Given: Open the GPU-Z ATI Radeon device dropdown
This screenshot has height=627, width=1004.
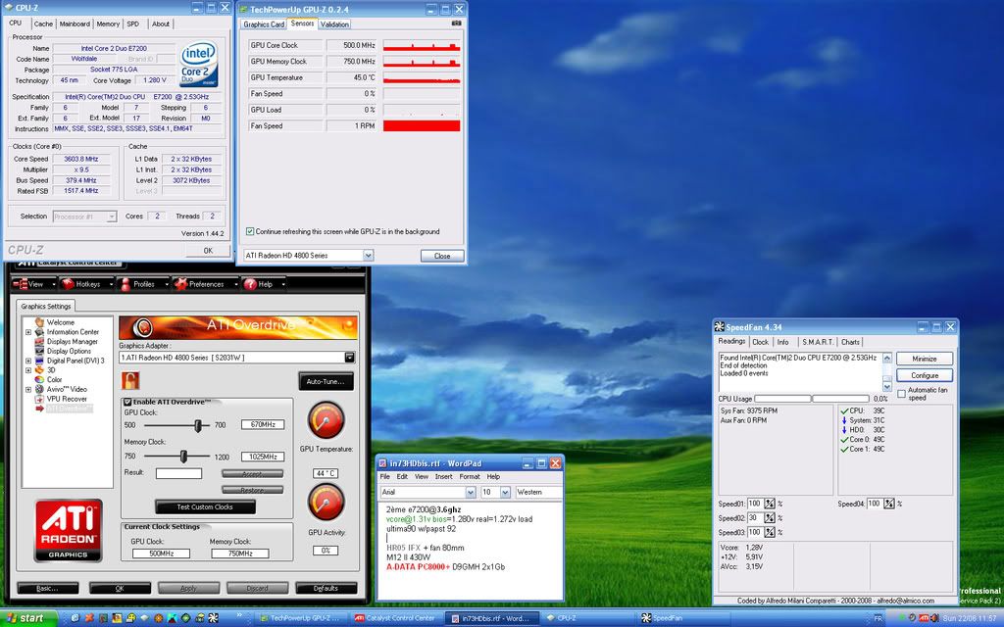Looking at the screenshot, I should tap(368, 256).
